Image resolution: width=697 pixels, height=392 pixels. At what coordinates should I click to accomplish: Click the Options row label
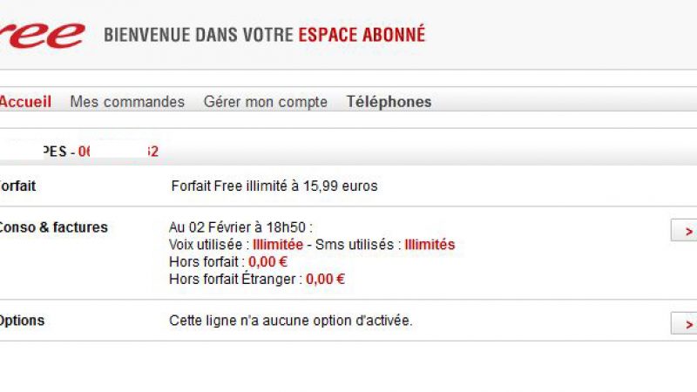click(x=21, y=321)
